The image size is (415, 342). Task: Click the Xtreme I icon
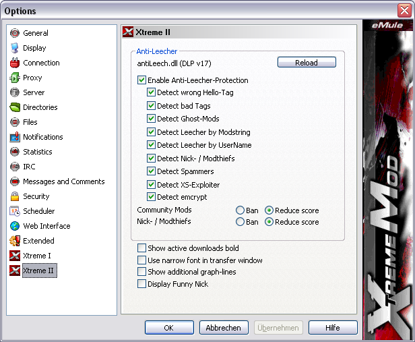coord(15,256)
